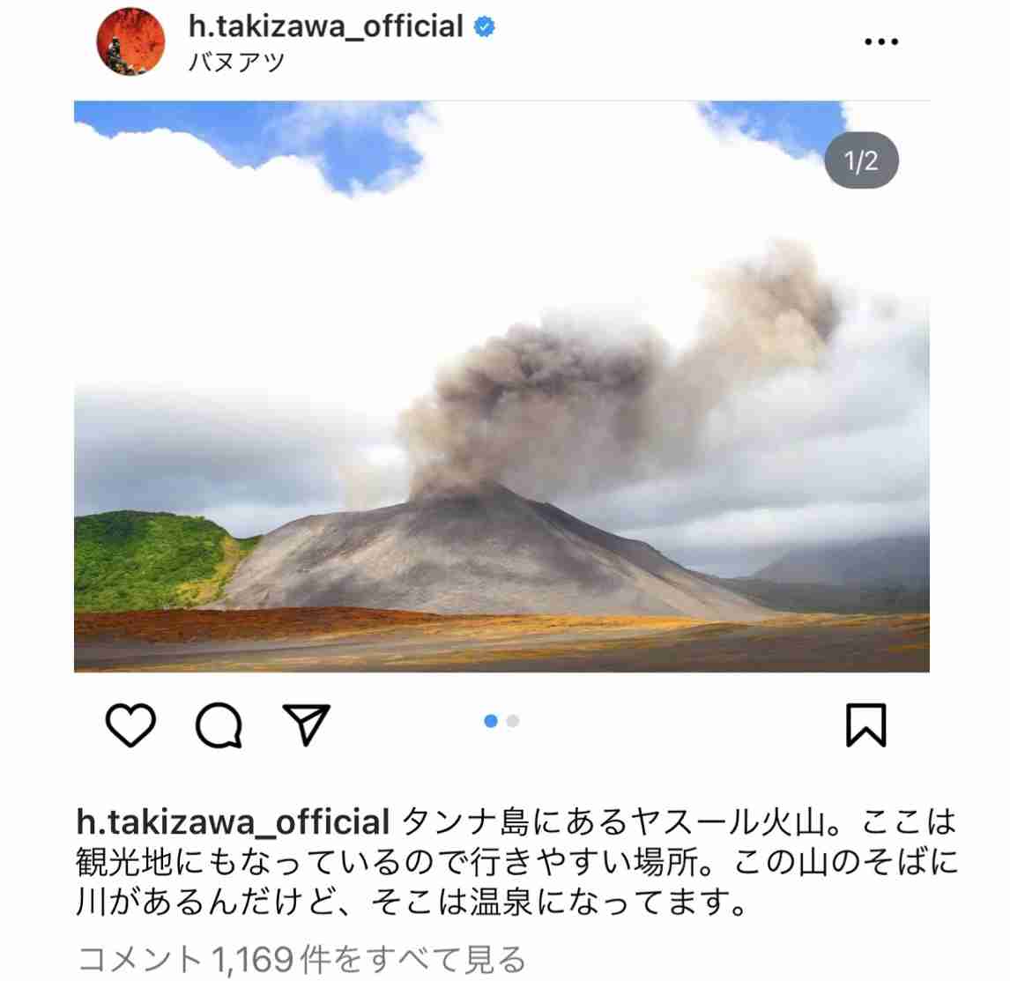
Task: Open the three-dot more options menu
Action: [881, 42]
